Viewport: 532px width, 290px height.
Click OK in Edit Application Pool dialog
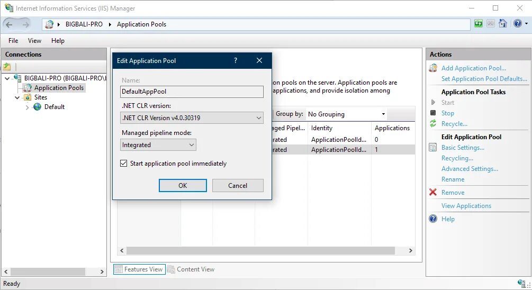[183, 186]
